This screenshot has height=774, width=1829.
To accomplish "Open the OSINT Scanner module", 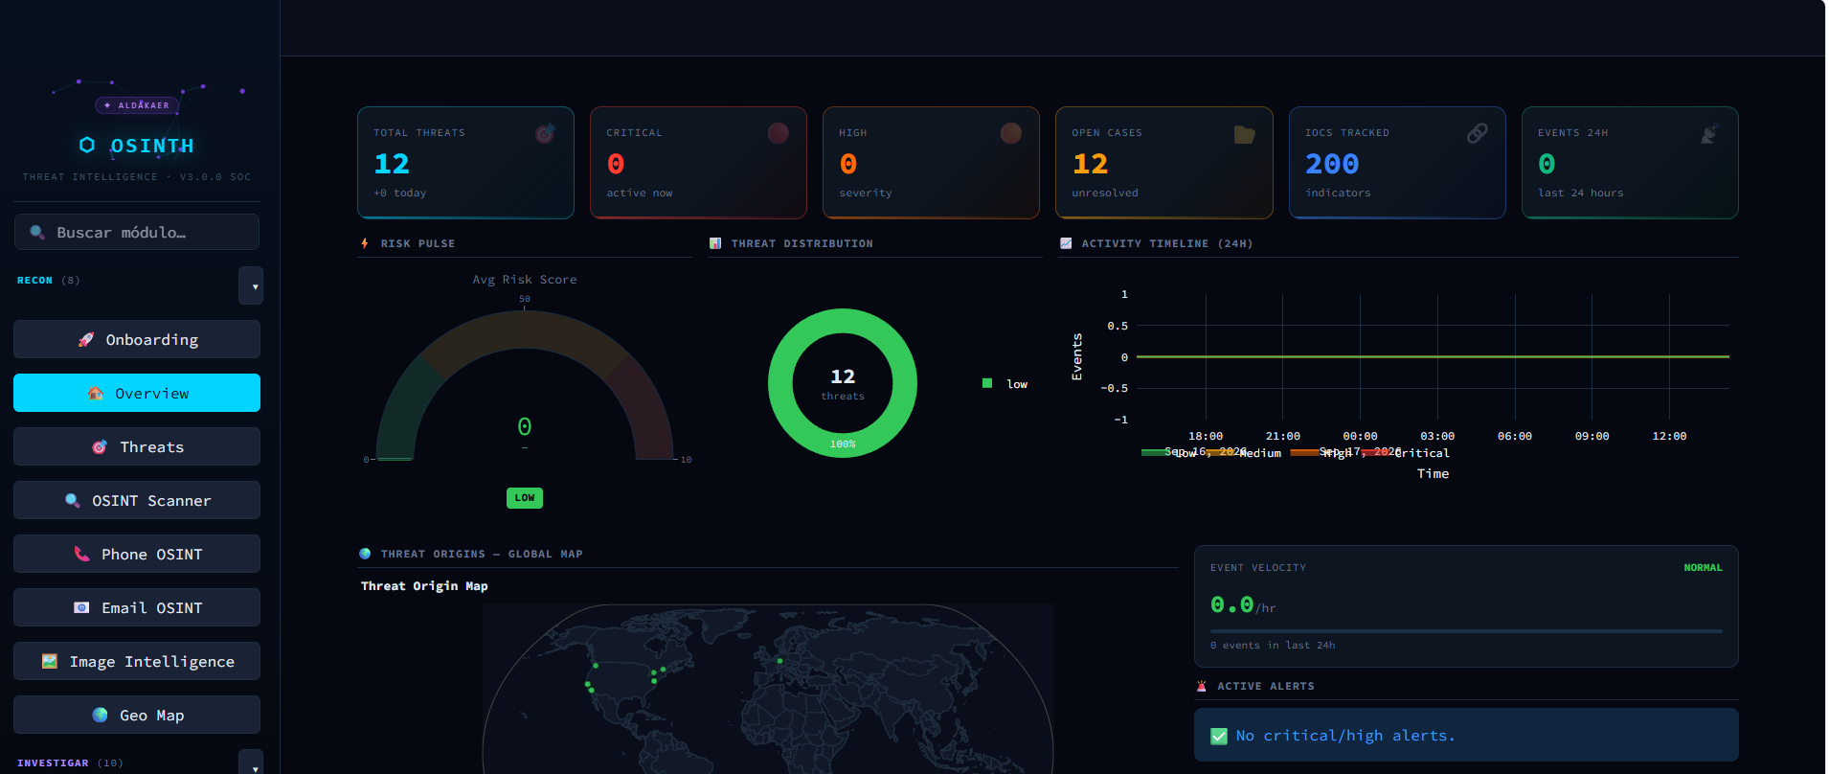I will [x=137, y=500].
